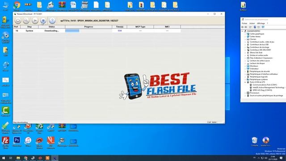
Task: Open the disc icon beside Corbeille
Action: coord(266,142)
